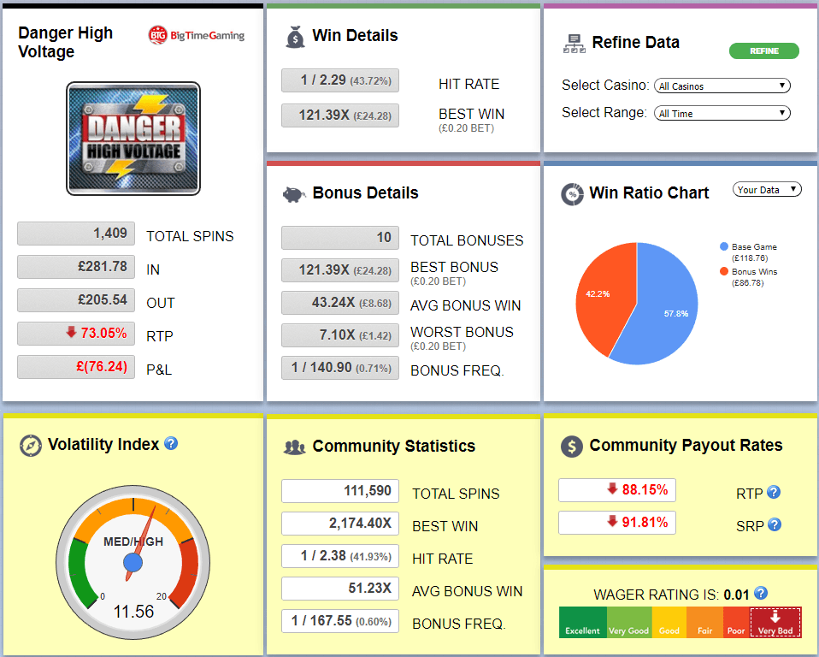Click the Volatility Index compass icon

coord(31,446)
